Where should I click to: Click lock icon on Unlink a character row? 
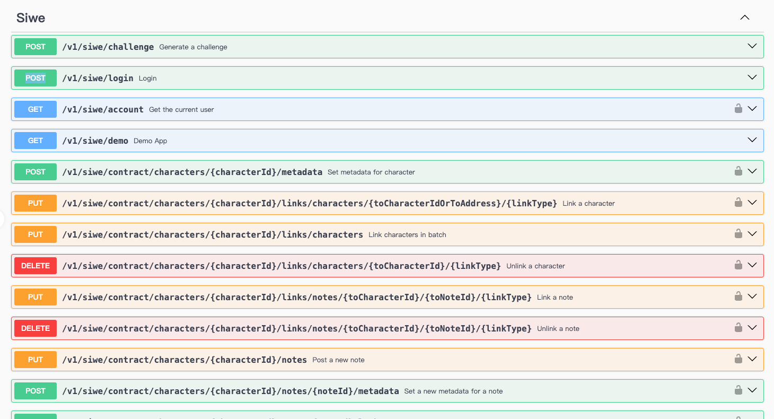click(x=738, y=265)
